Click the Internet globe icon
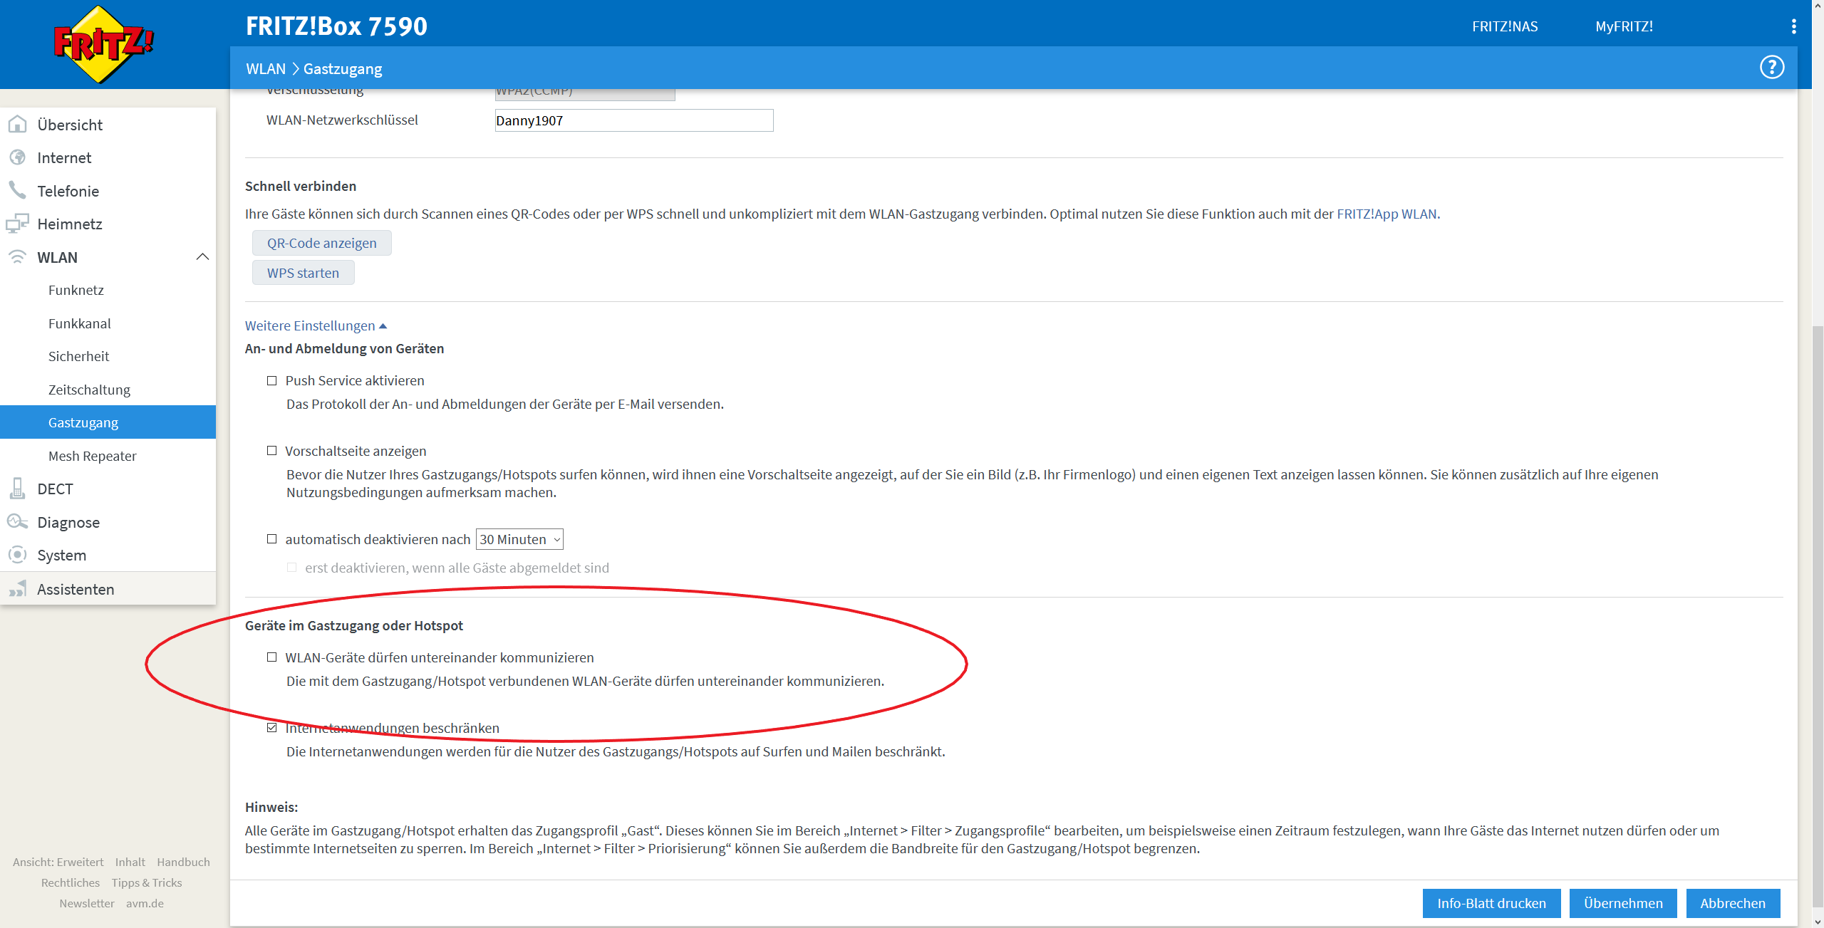This screenshot has height=928, width=1824. coord(17,157)
